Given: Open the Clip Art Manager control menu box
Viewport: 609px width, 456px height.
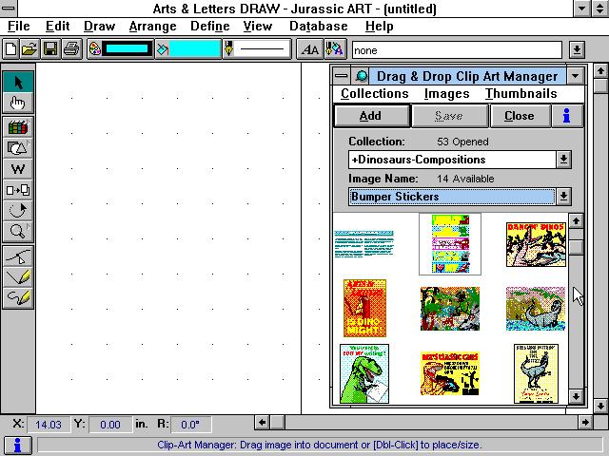Looking at the screenshot, I should pos(342,76).
